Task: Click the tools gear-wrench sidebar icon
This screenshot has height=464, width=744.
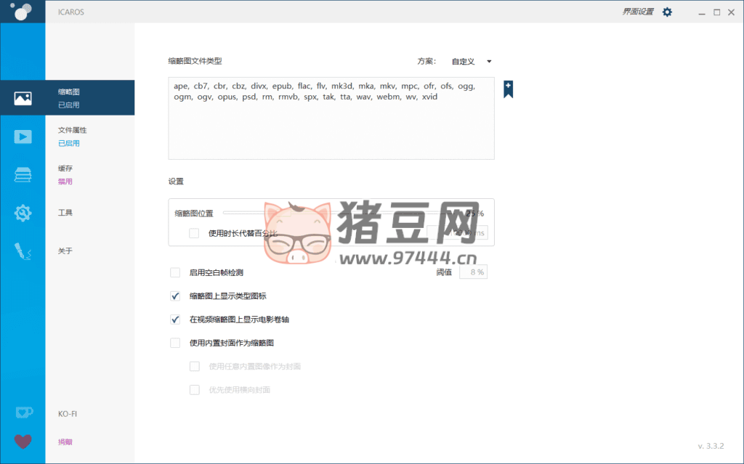Action: point(23,213)
